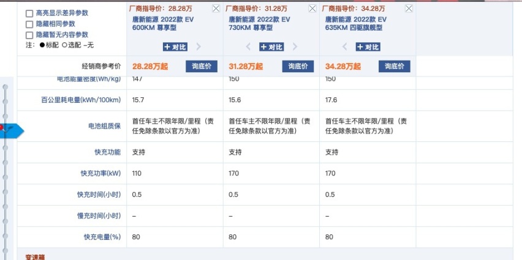522x260 pixels.
Task: Click the 变速箱 section heading
Action: point(36,257)
